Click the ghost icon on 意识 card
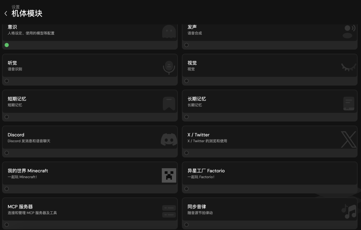Image resolution: width=361 pixels, height=230 pixels. (169, 32)
